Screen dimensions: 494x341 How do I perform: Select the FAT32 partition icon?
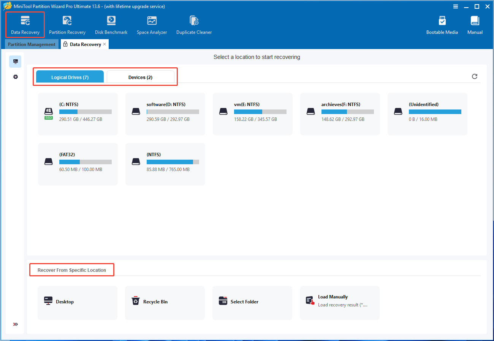(x=49, y=162)
